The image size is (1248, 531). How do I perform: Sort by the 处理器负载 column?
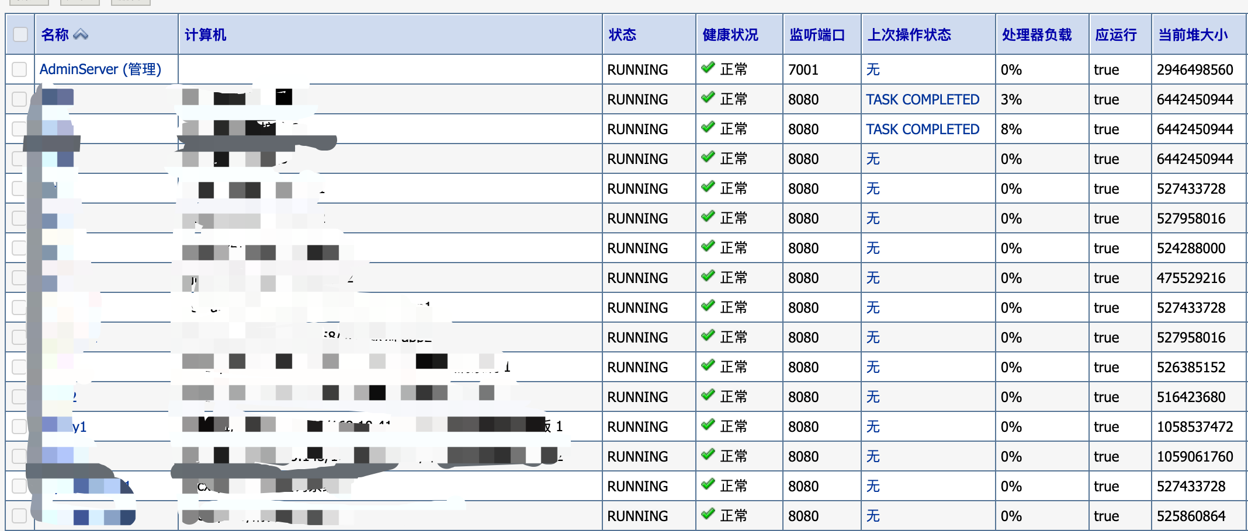click(x=1037, y=35)
